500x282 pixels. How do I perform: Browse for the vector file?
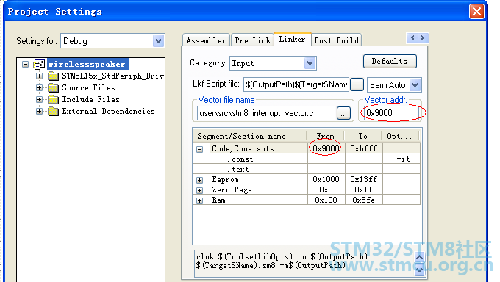[x=343, y=113]
